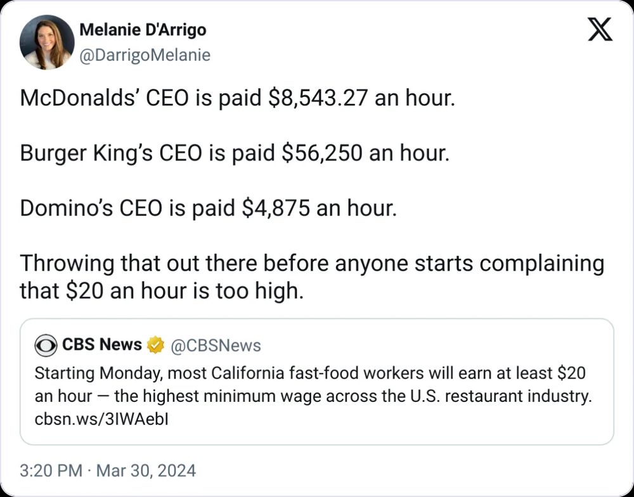Click the Domino's CEO pay line
The width and height of the screenshot is (634, 497).
click(x=208, y=209)
